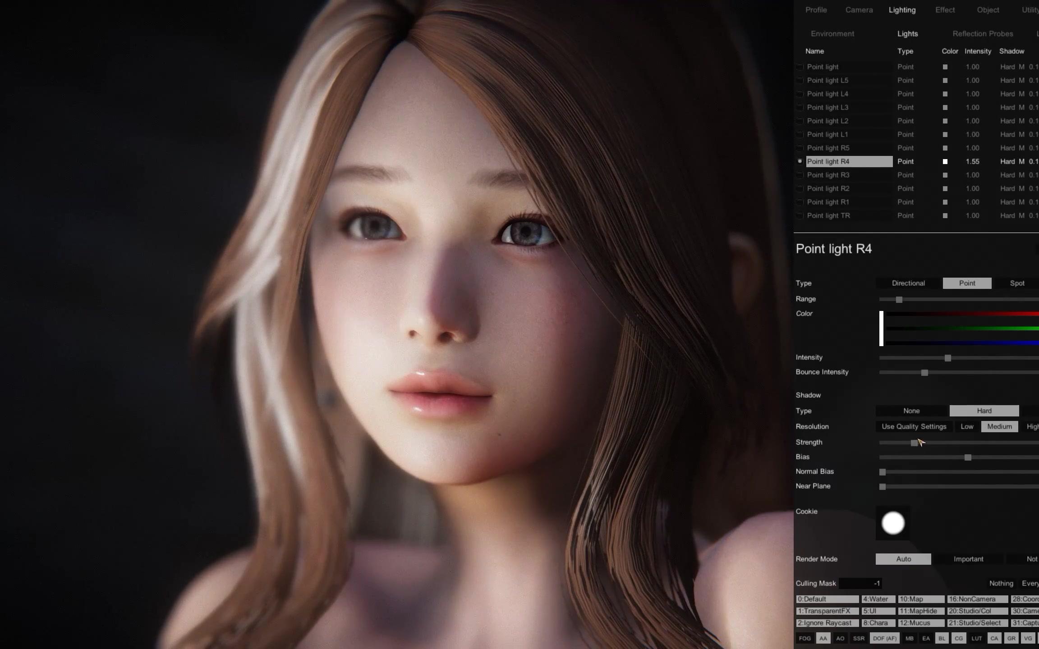Screen dimensions: 1039x649
Task: Toggle the FOG effect button
Action: [805, 638]
